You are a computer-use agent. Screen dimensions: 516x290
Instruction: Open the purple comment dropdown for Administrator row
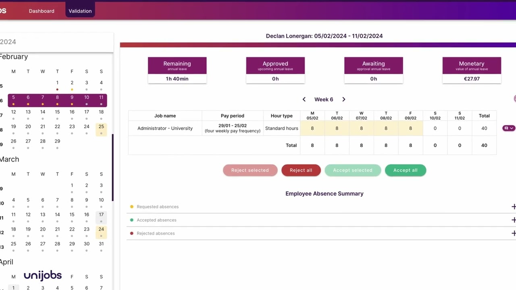point(509,128)
